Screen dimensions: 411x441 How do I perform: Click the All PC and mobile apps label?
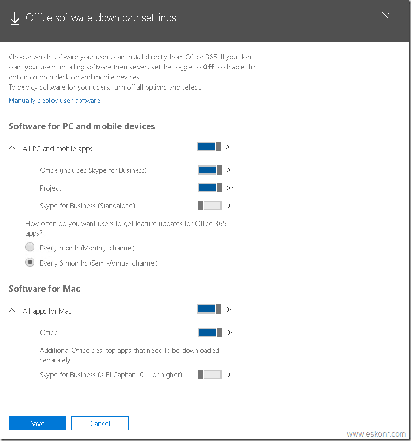[57, 149]
